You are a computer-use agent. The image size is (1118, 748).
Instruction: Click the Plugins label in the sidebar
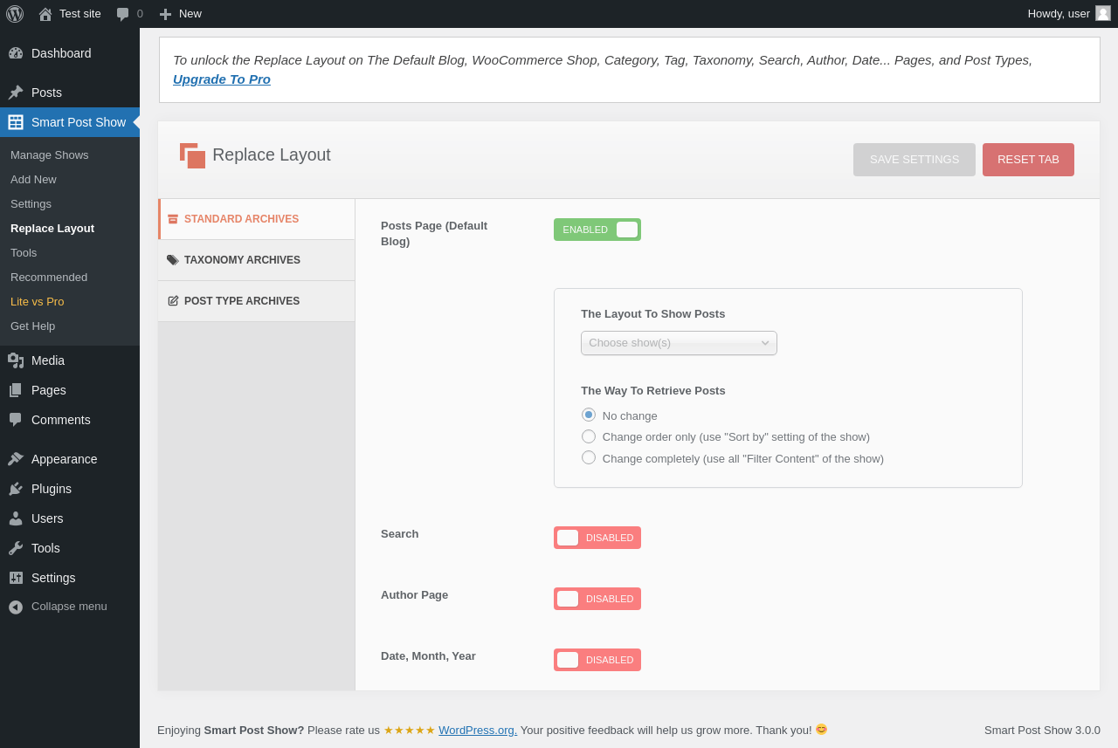[52, 489]
